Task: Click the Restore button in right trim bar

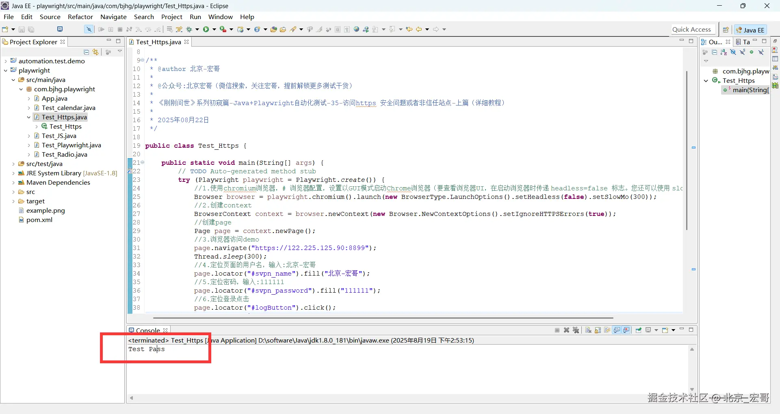Action: [x=775, y=41]
